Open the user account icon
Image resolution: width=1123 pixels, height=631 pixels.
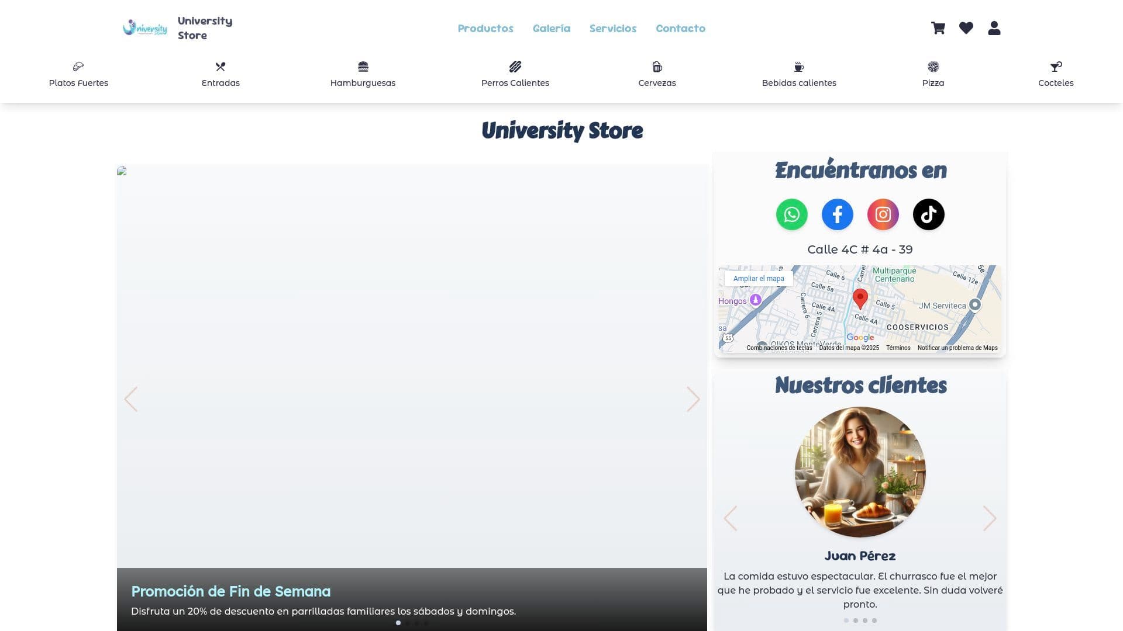[x=994, y=28]
